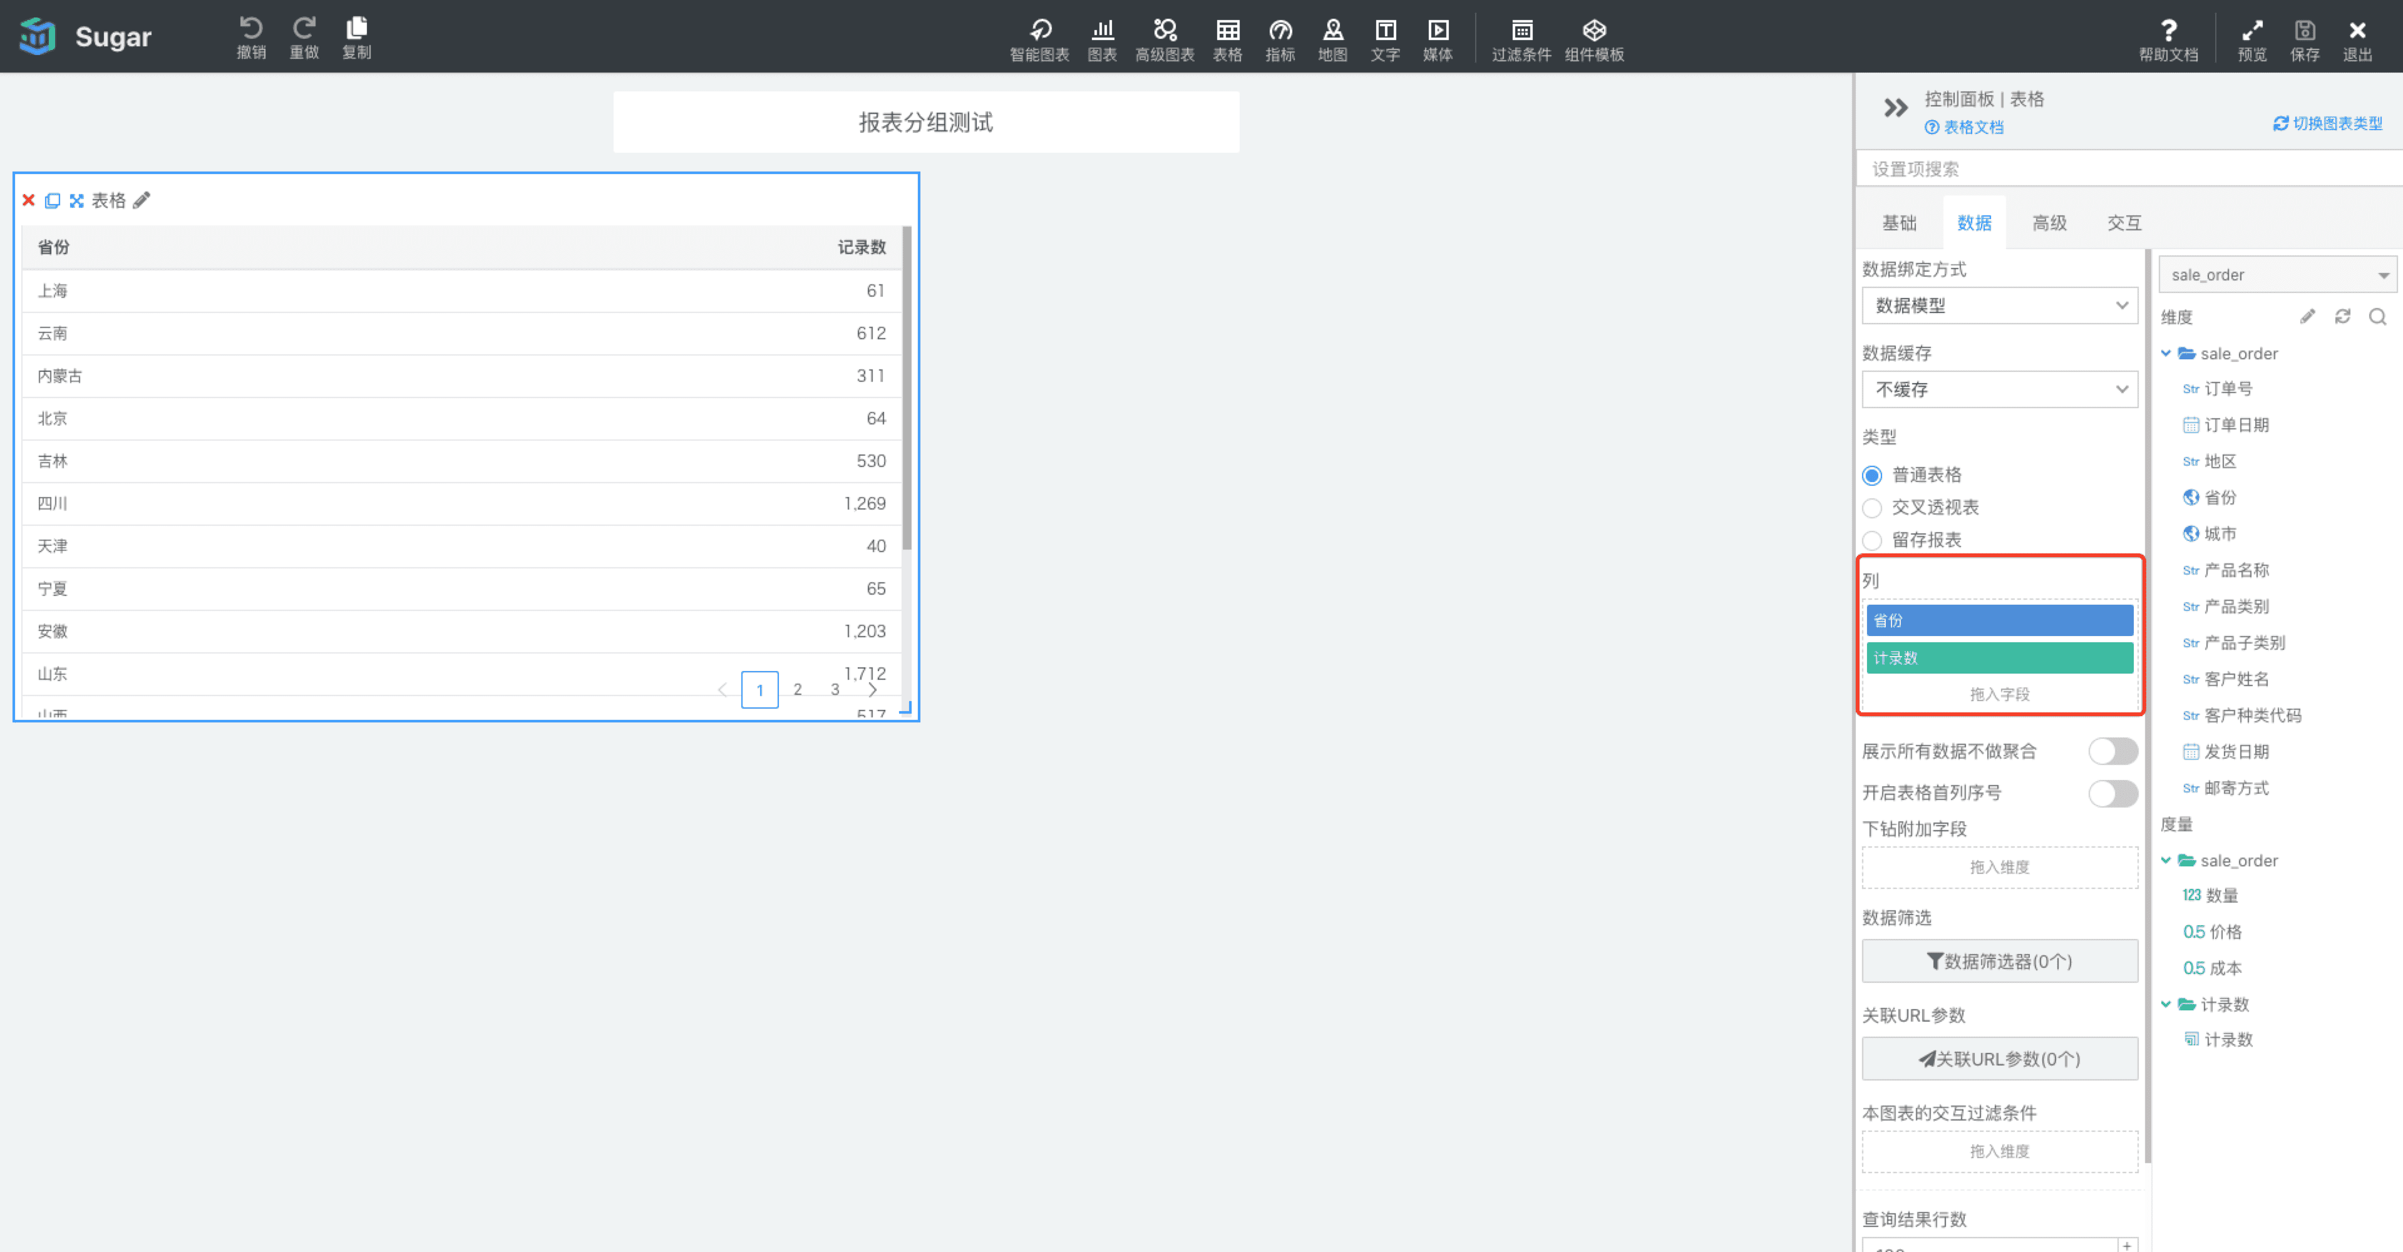Toggle 展示所有数据不做聚合 switch
The image size is (2403, 1252).
point(2113,751)
